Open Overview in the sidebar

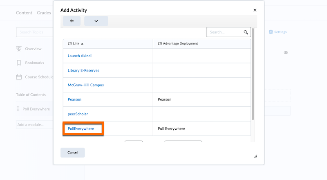pos(33,49)
